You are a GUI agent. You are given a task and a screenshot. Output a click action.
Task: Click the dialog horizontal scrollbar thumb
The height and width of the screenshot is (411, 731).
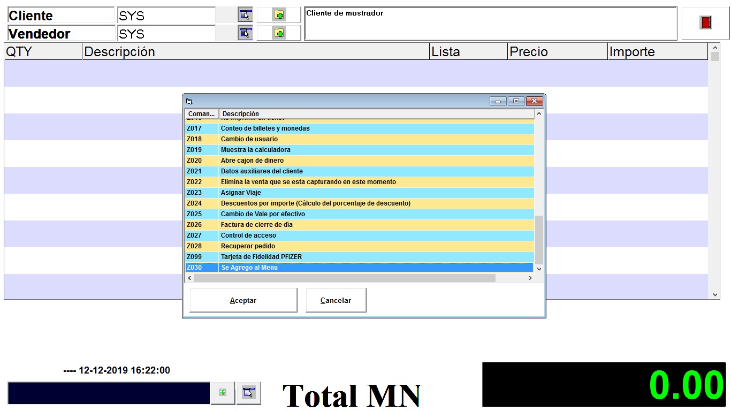click(x=345, y=278)
